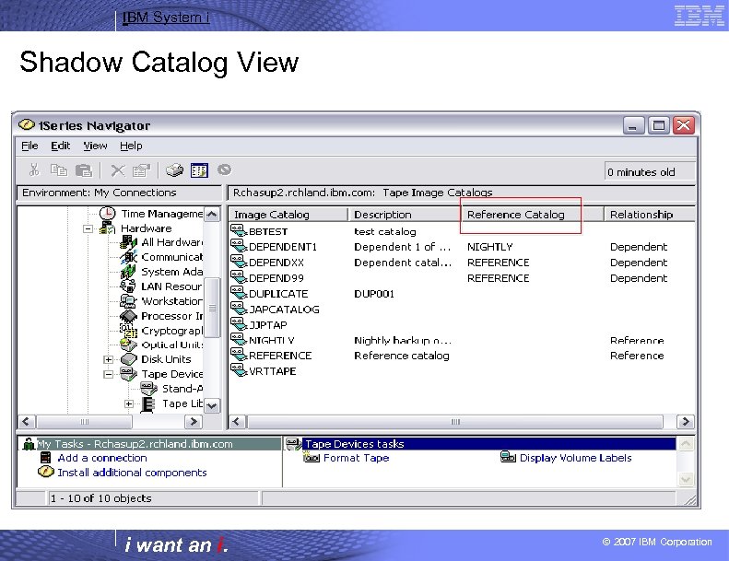Expand the Disk Units tree node
Viewport: 729px width, 561px height.
click(x=108, y=359)
